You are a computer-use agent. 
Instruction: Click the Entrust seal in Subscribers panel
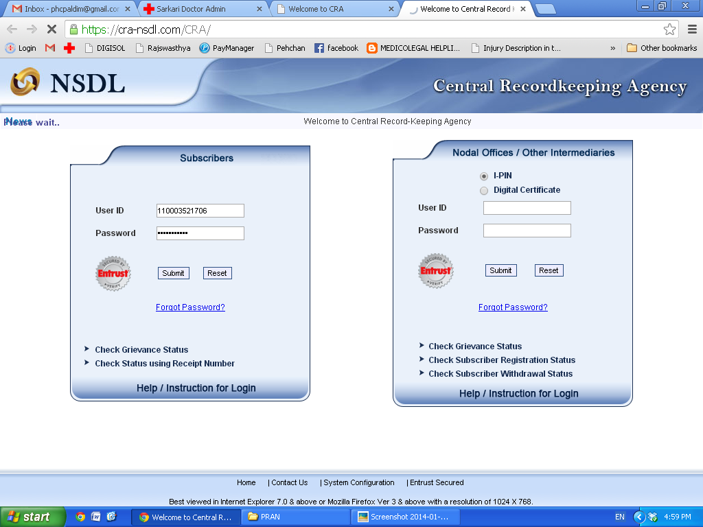113,273
